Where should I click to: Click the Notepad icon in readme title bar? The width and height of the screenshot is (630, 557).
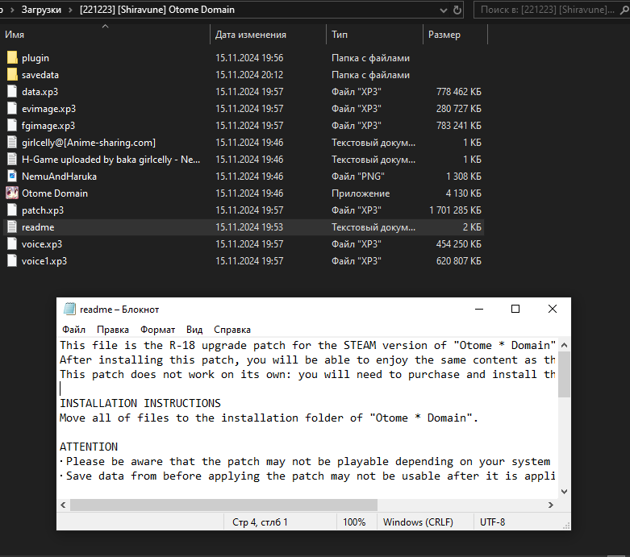pos(69,309)
